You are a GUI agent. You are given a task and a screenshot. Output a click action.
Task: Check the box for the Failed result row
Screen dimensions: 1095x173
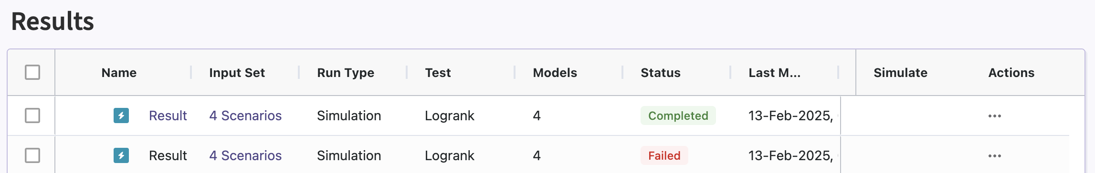click(32, 155)
